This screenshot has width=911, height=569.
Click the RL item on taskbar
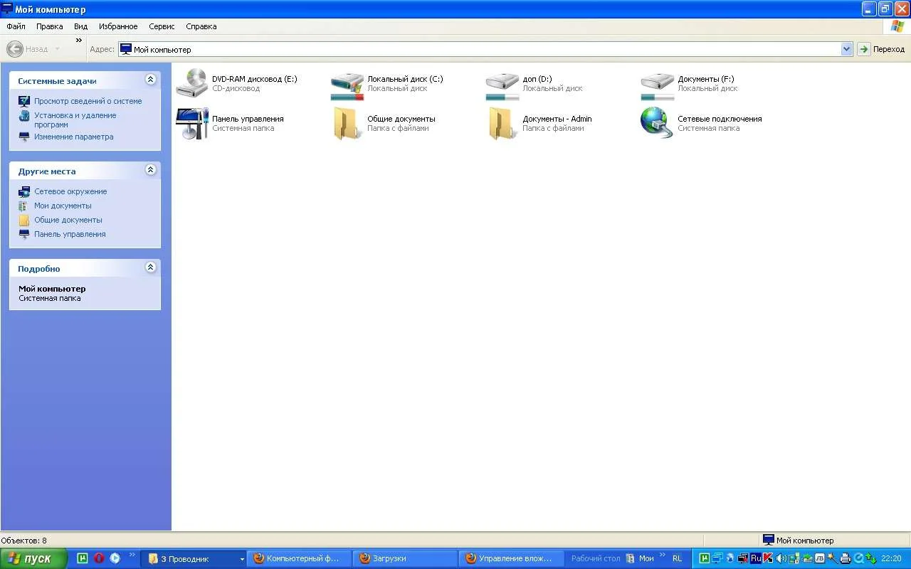click(x=677, y=558)
